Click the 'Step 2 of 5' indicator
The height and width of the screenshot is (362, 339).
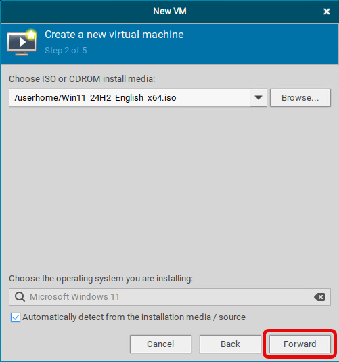pos(66,50)
